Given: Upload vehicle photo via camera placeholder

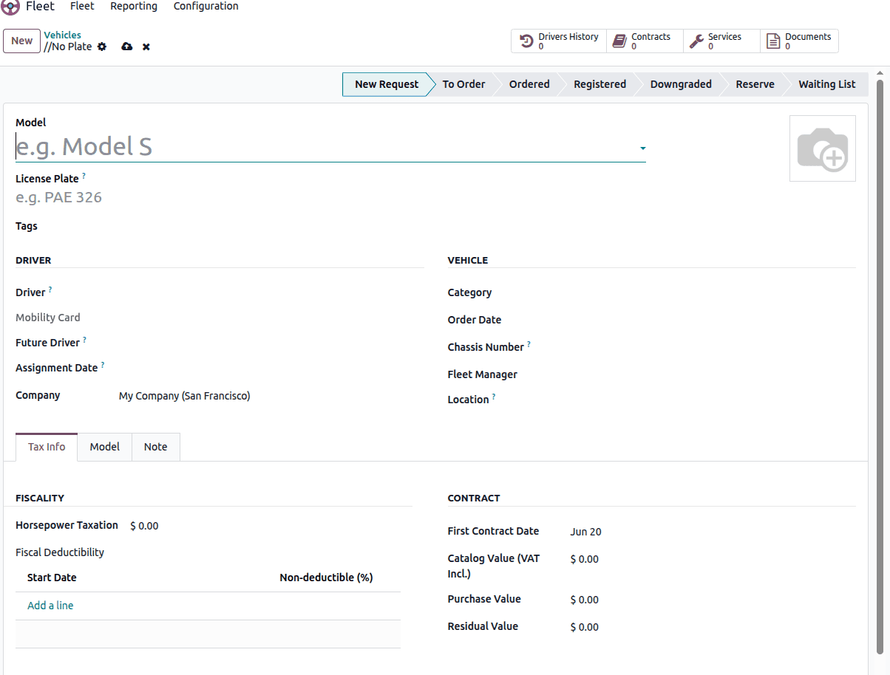Looking at the screenshot, I should tap(823, 148).
